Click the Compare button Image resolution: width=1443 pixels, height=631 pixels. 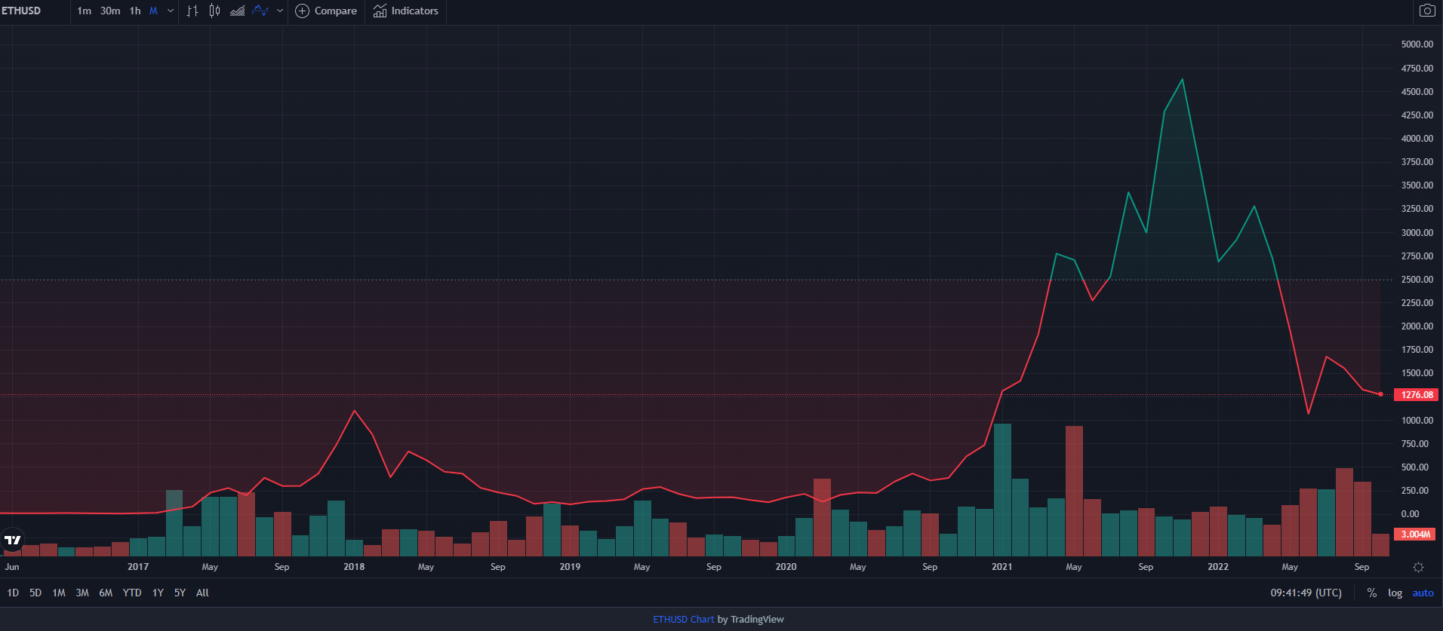326,11
